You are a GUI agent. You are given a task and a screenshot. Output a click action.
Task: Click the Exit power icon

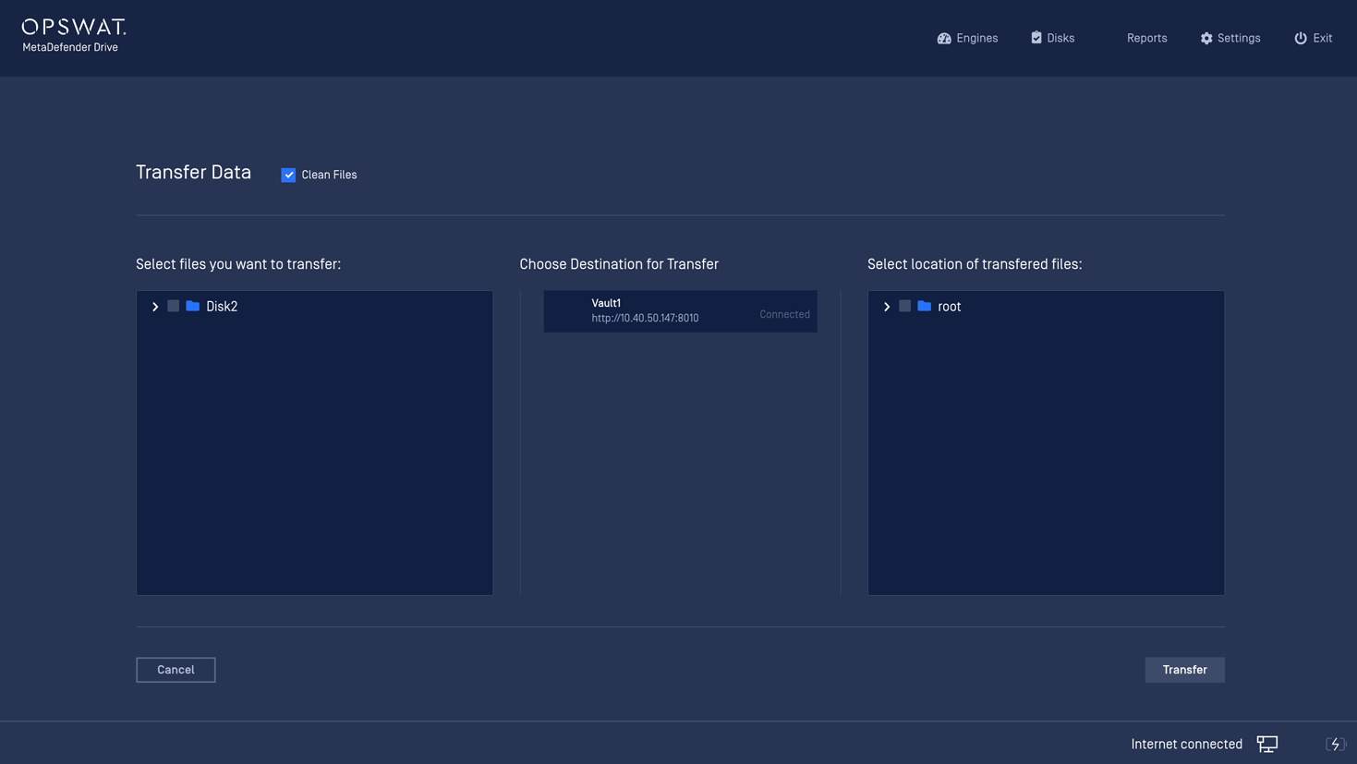tap(1301, 39)
